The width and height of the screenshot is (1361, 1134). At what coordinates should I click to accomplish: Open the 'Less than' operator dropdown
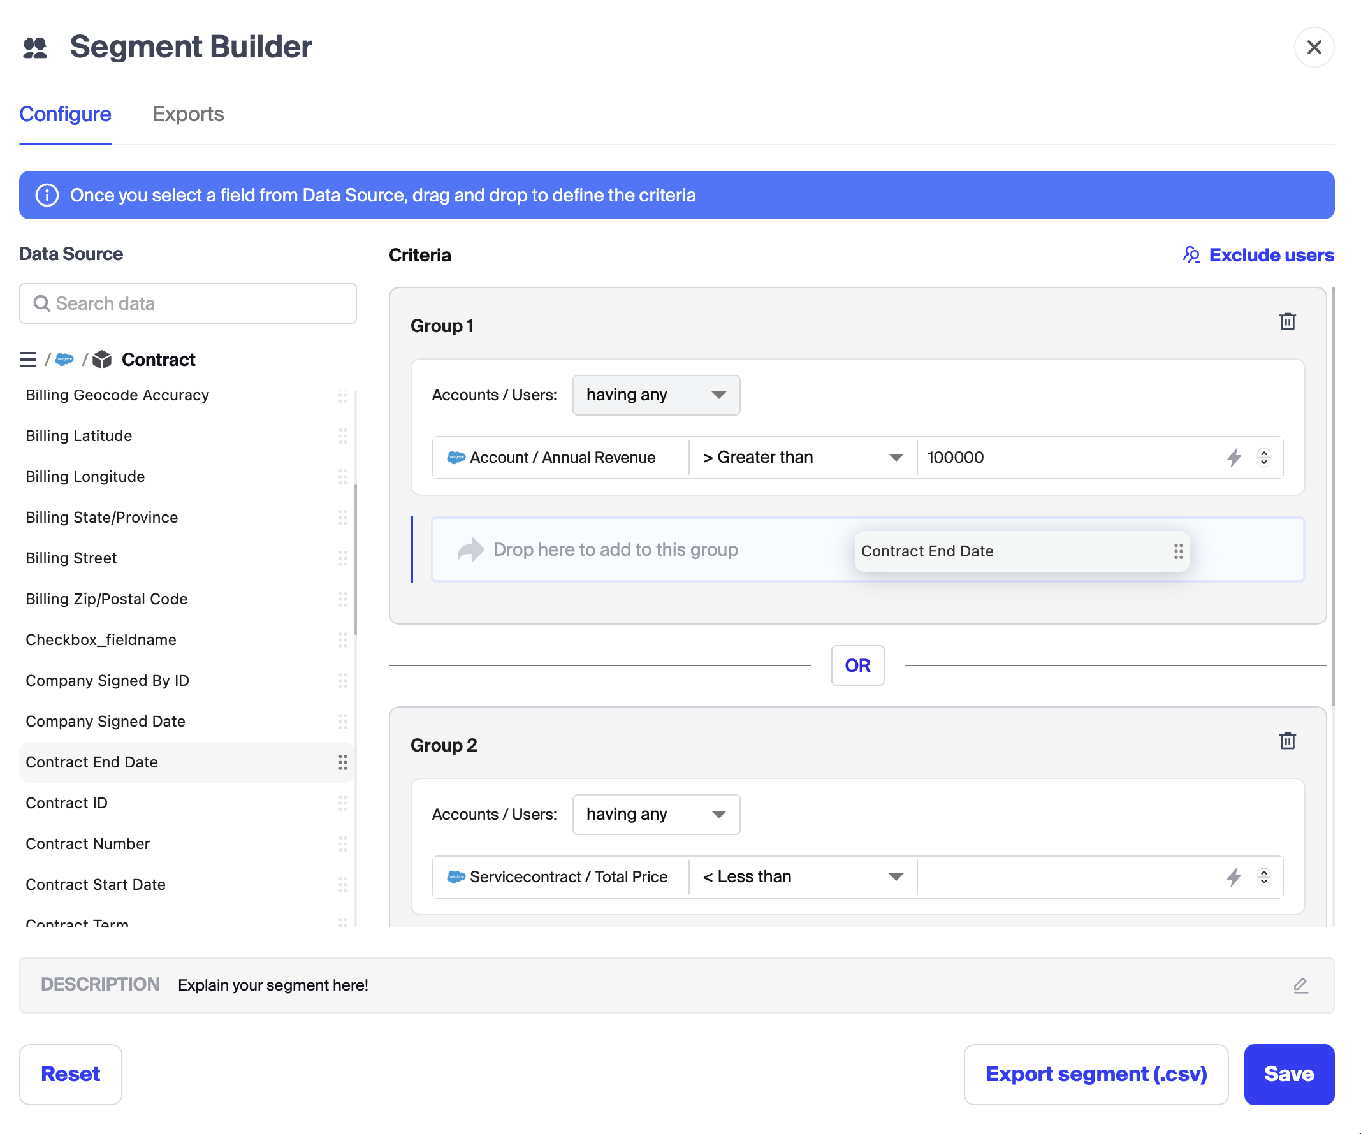[803, 876]
